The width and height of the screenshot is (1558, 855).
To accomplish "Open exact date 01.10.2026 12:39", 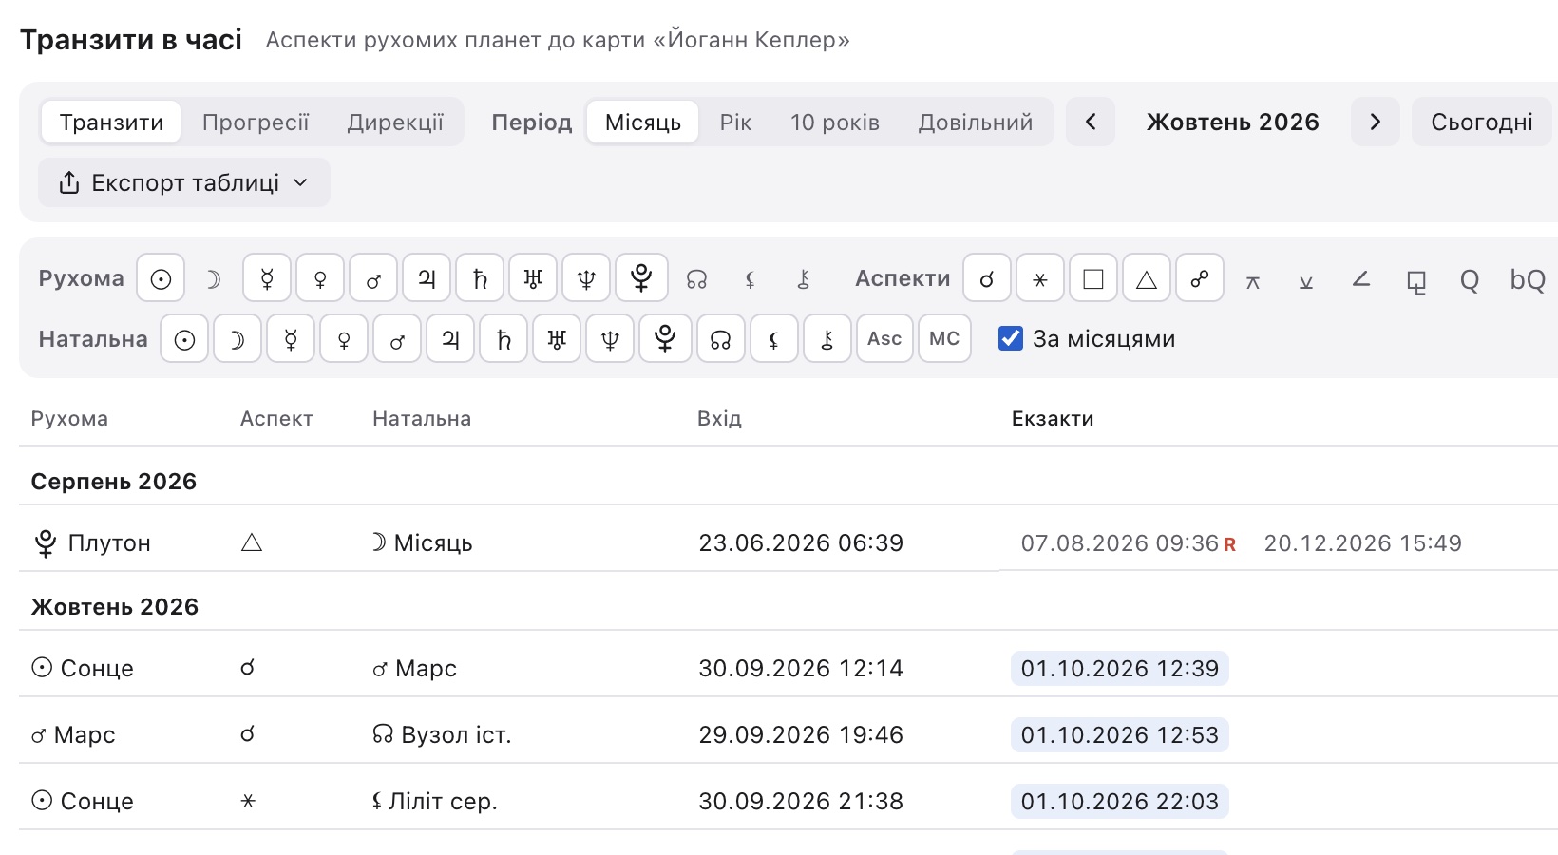I will coord(1120,668).
